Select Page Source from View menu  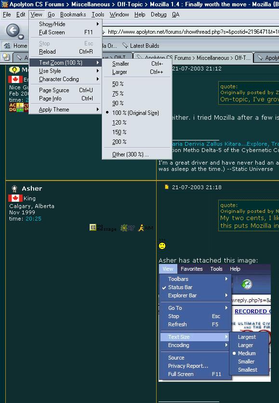click(x=66, y=90)
